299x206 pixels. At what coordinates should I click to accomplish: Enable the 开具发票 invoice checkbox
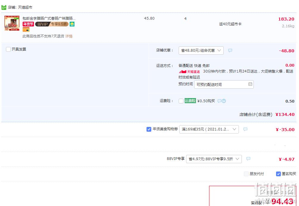point(8,49)
